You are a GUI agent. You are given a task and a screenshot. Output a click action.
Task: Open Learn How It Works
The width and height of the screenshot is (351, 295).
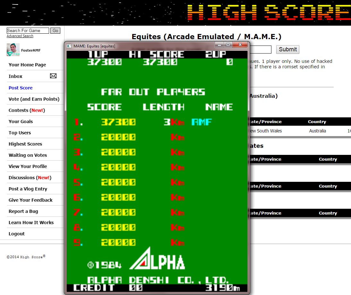(31, 222)
